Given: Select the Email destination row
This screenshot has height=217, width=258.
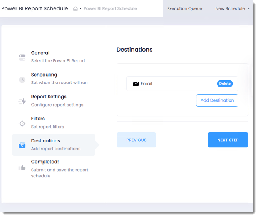Looking at the screenshot, I should pos(173,83).
